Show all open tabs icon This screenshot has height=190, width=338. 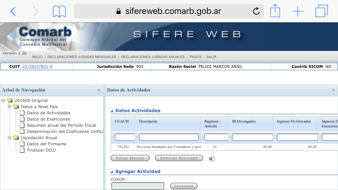tap(322, 11)
